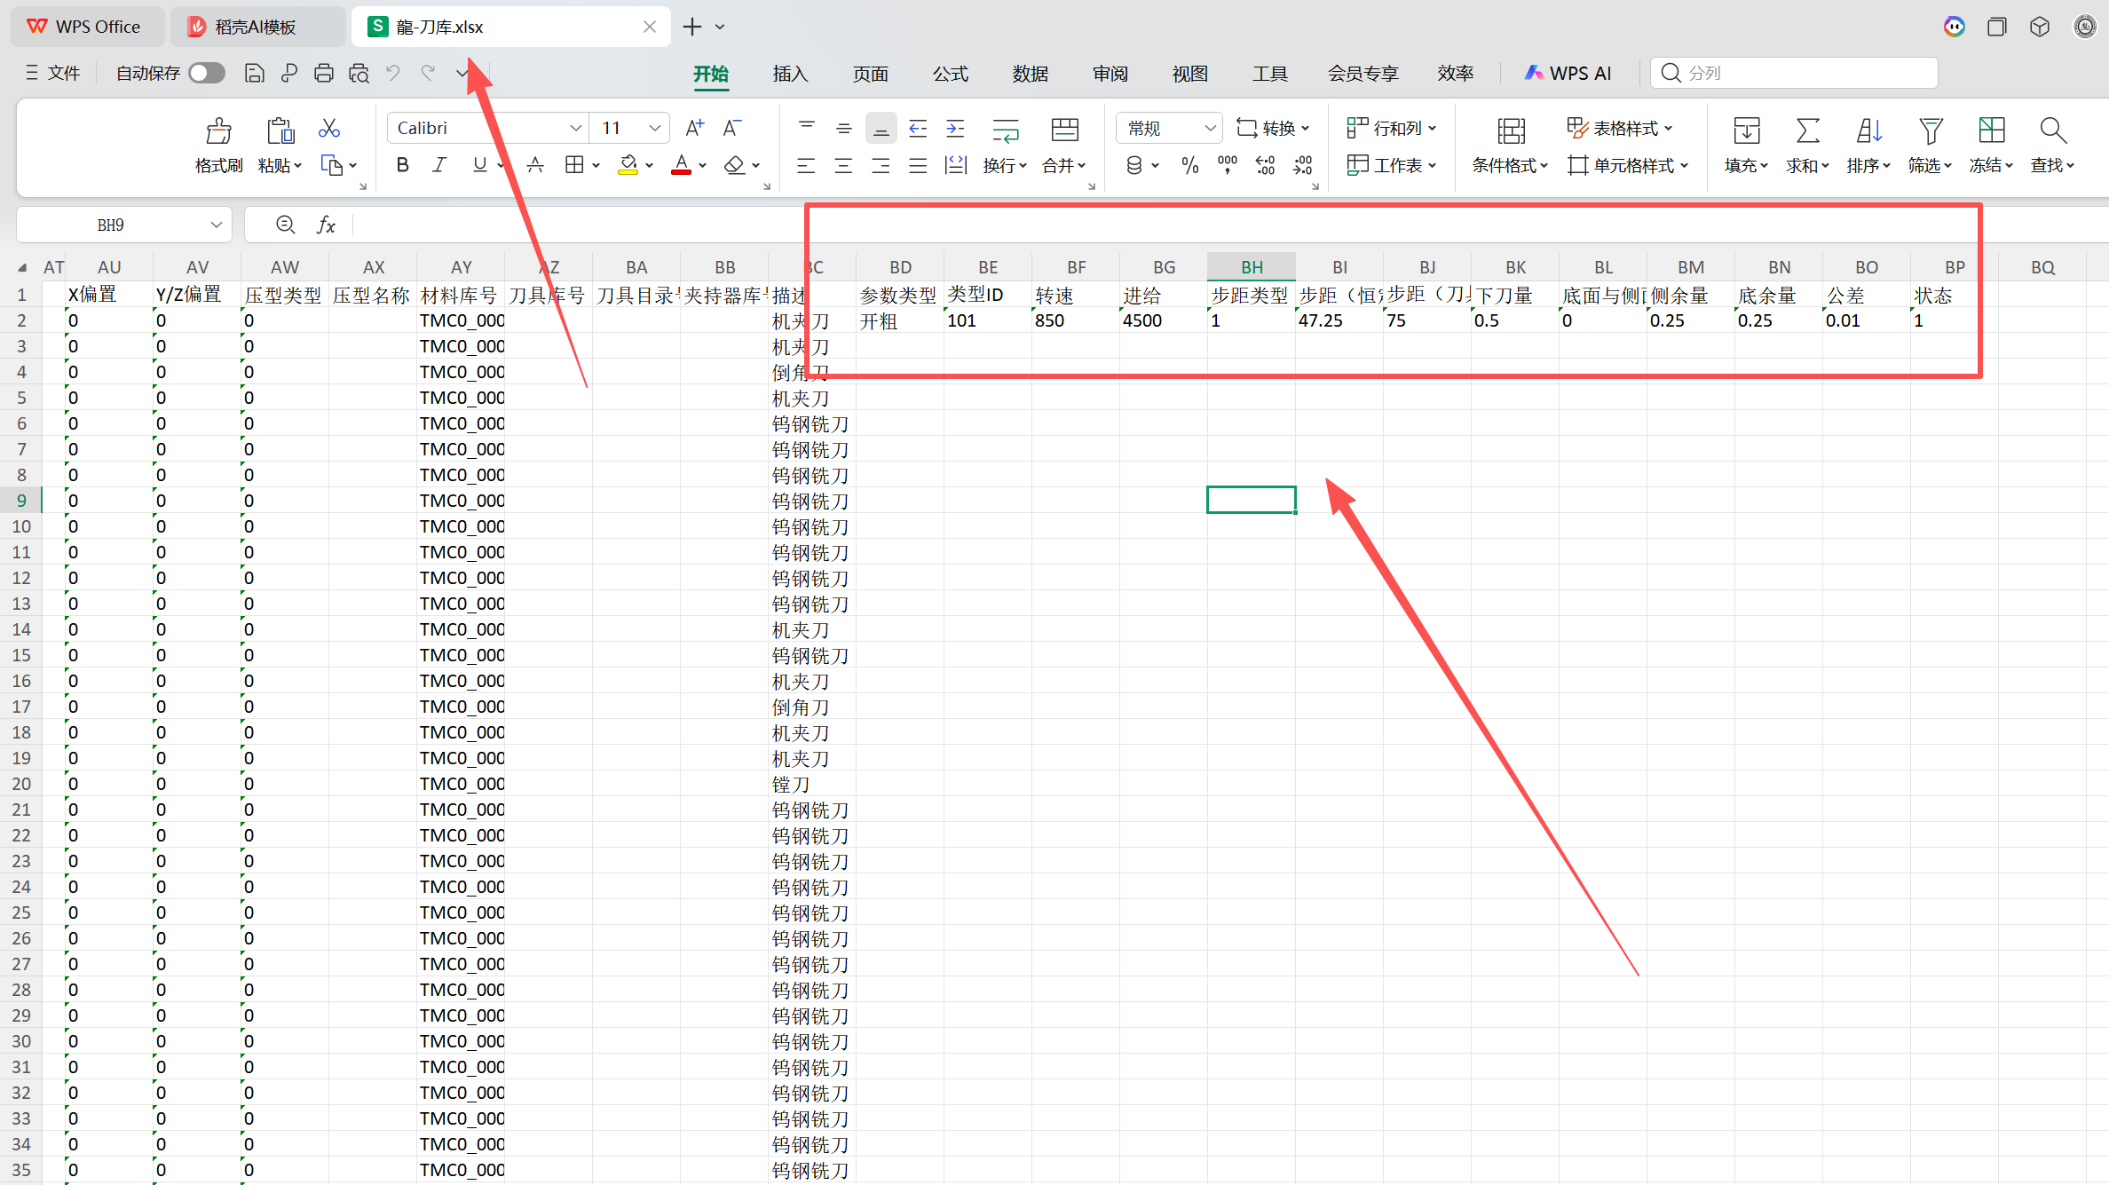Toggle middle vertical alignment
This screenshot has width=2109, height=1185.
(x=844, y=128)
